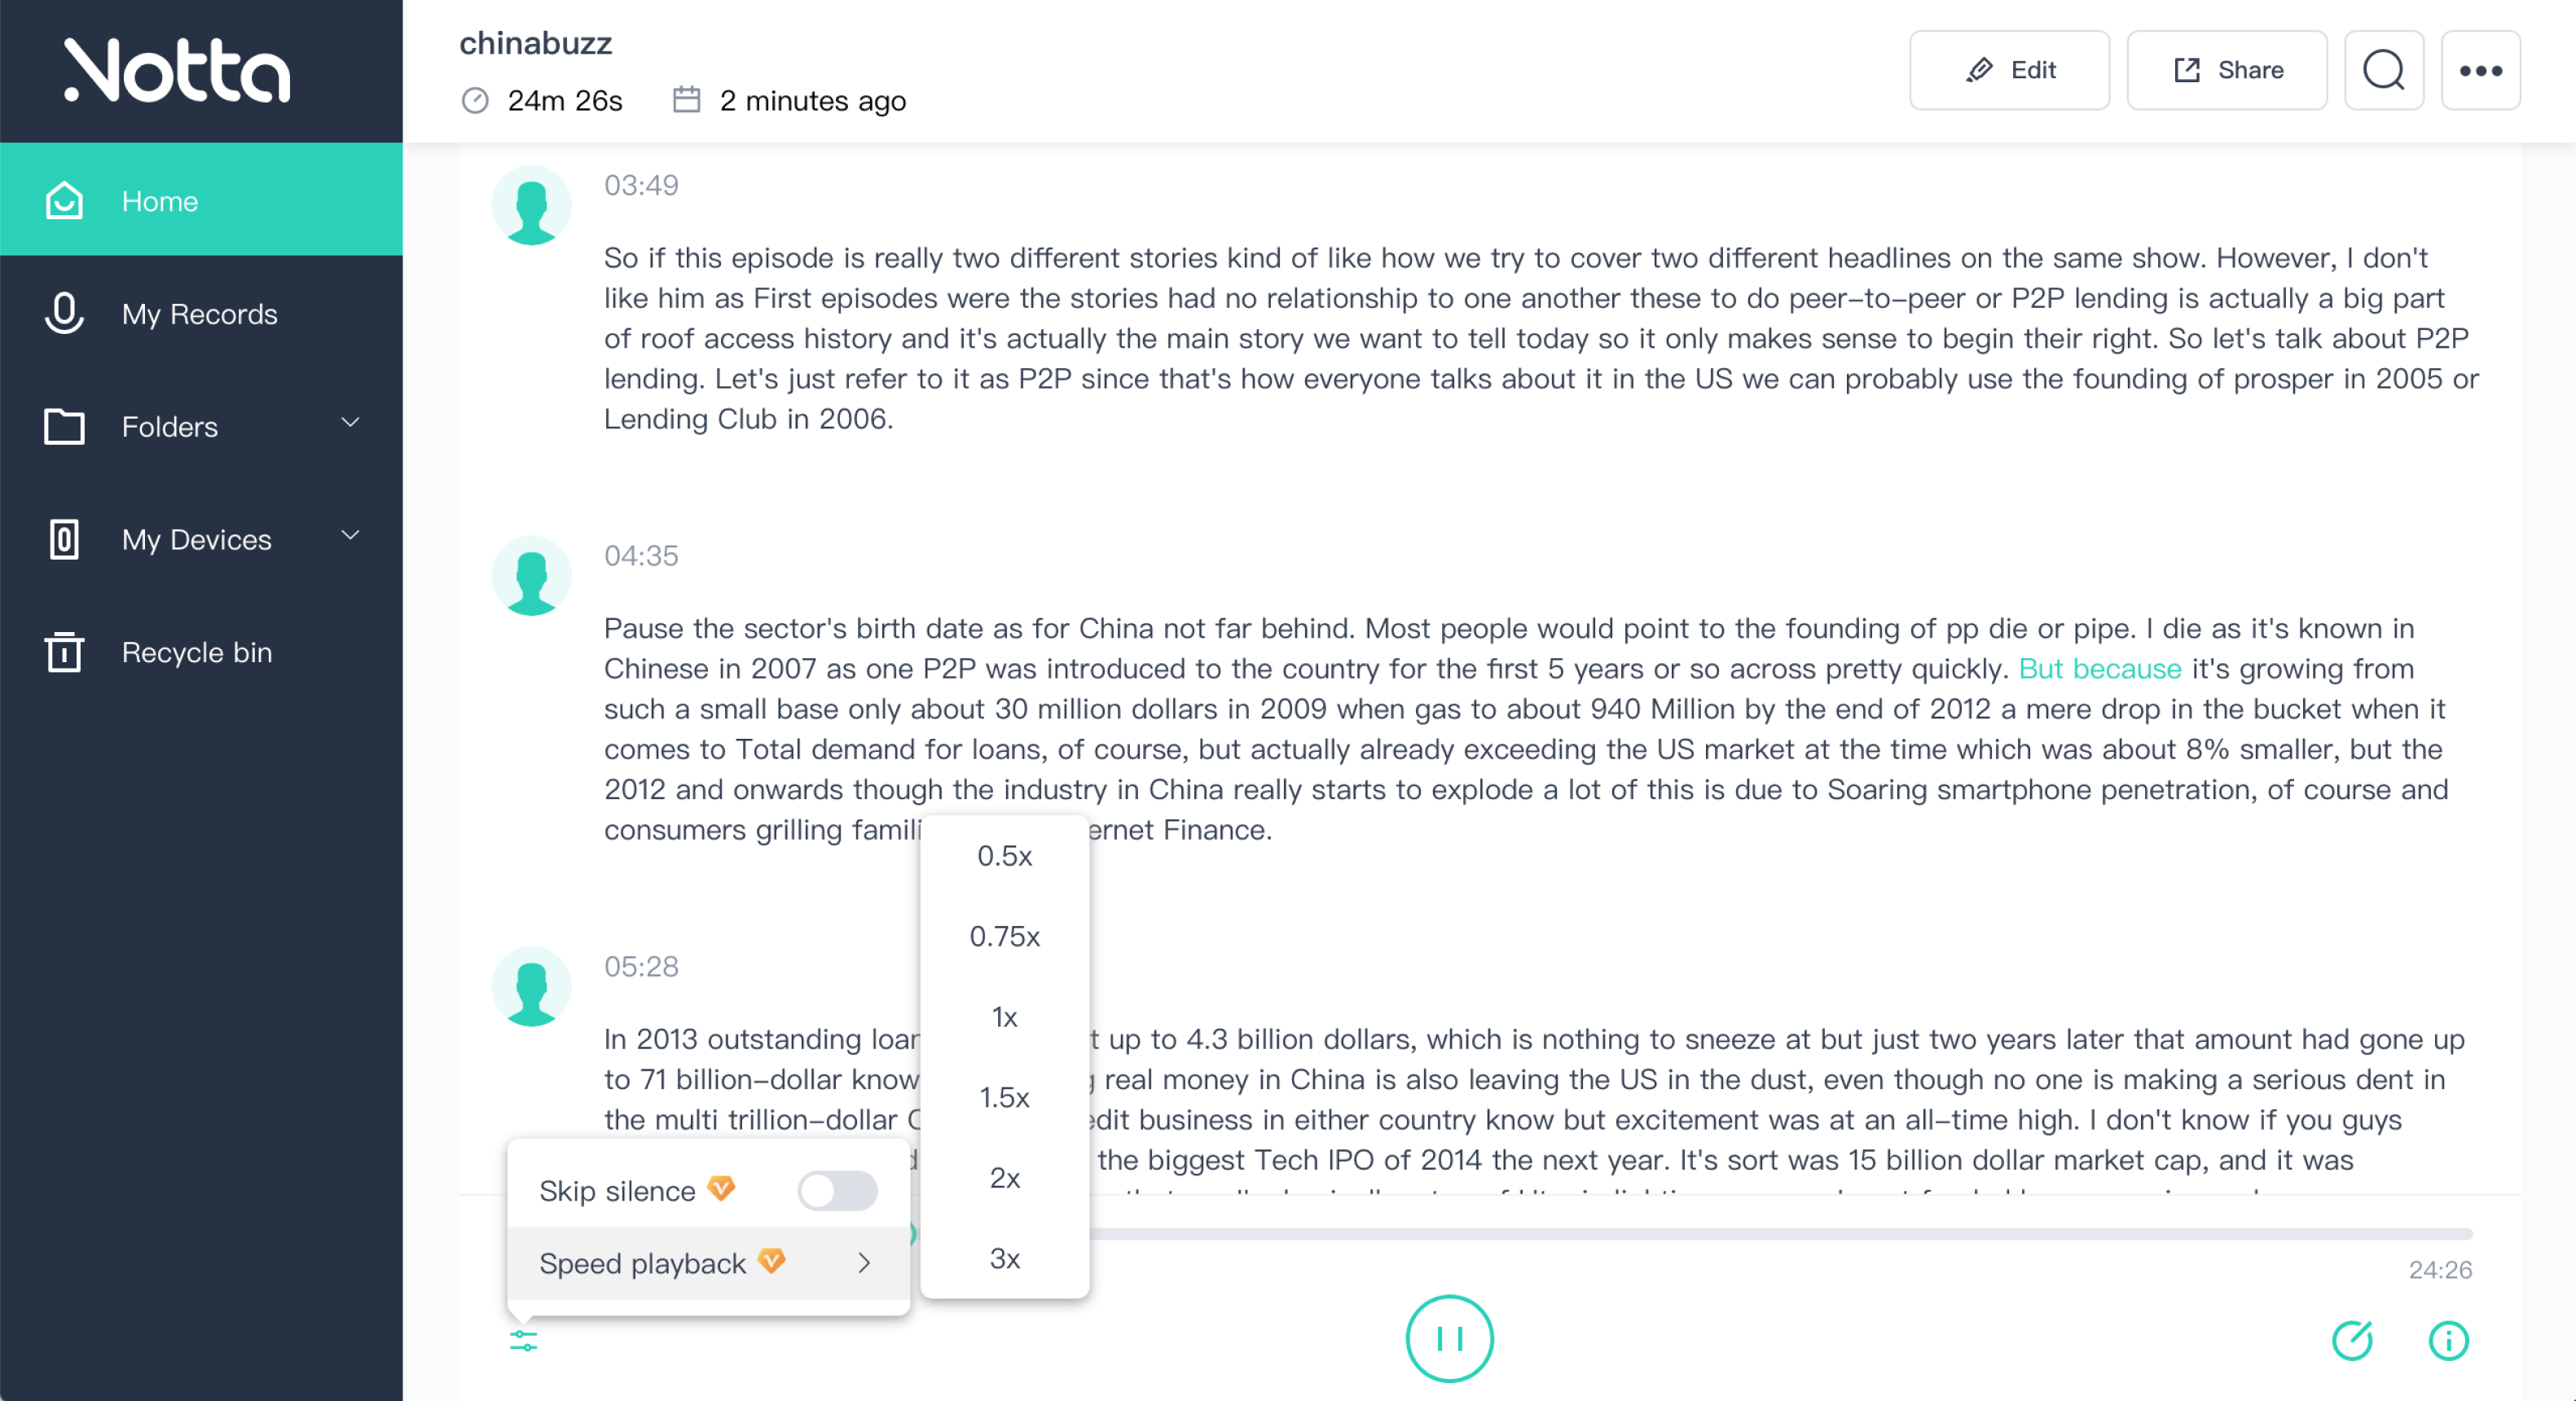2576x1401 pixels.
Task: Expand the My Devices section
Action: pyautogui.click(x=350, y=536)
